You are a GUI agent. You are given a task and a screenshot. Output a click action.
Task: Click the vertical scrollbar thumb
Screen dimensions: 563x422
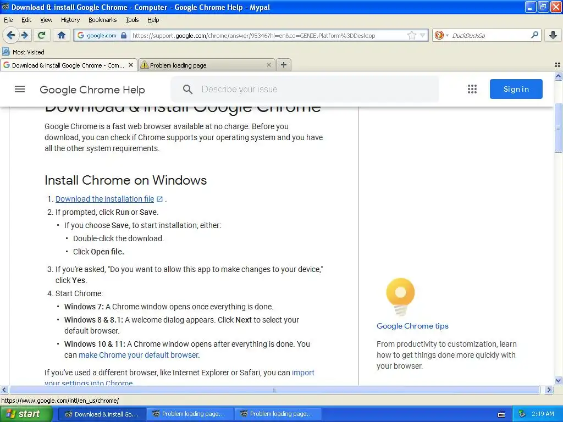click(x=558, y=127)
